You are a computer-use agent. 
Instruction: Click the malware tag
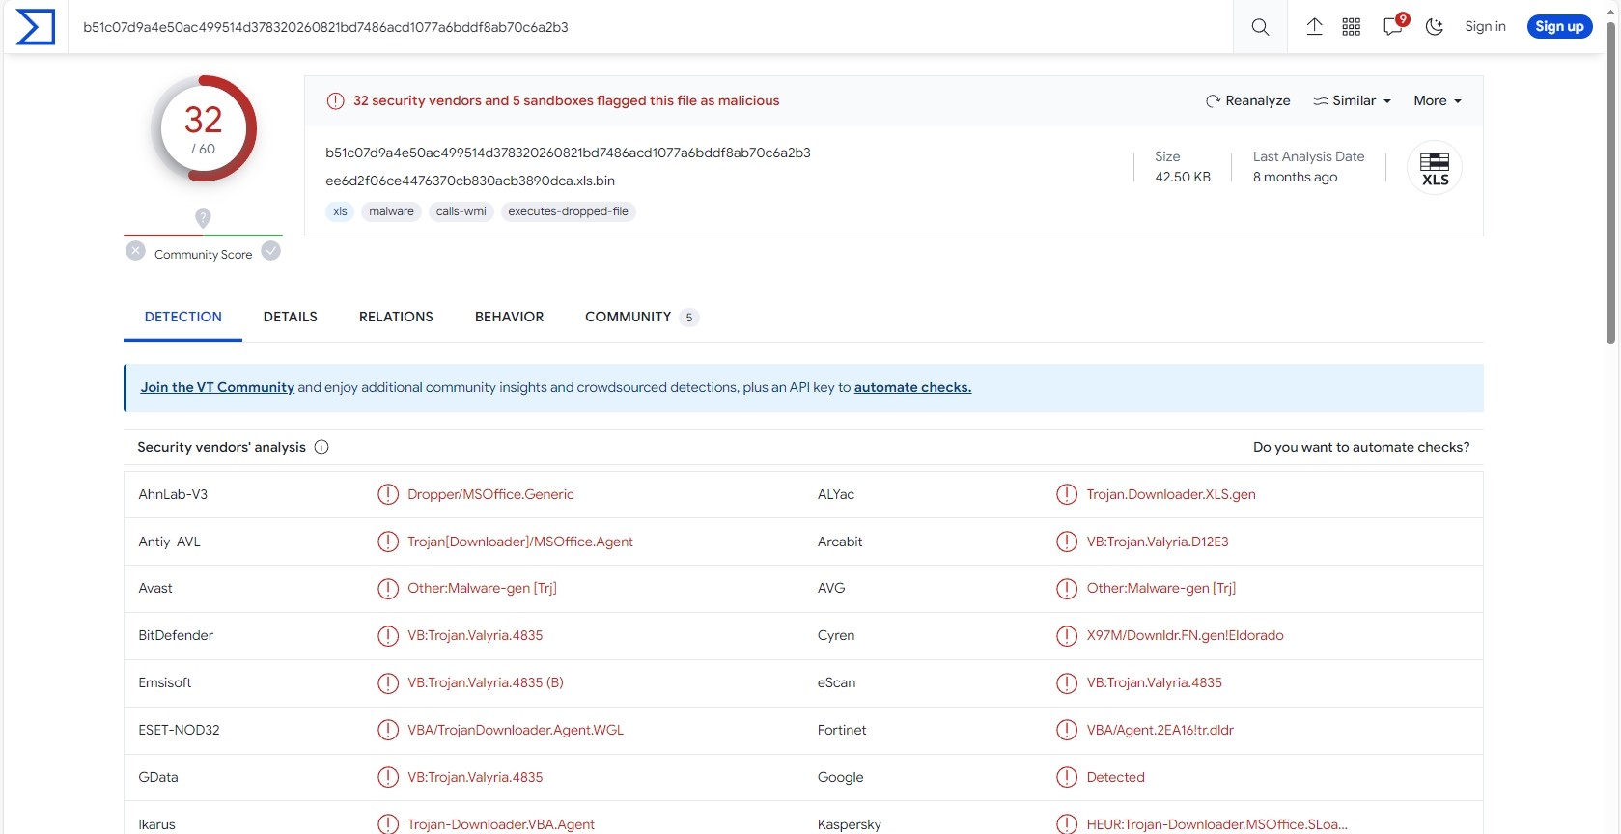391,211
